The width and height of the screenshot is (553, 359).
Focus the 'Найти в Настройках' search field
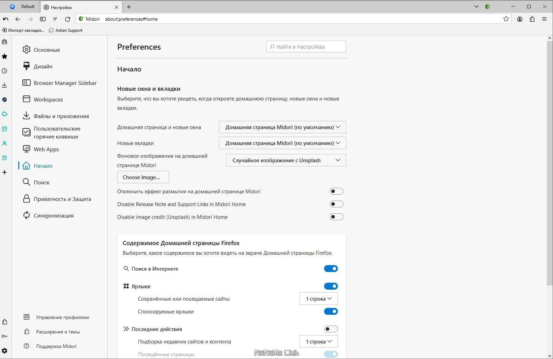306,47
